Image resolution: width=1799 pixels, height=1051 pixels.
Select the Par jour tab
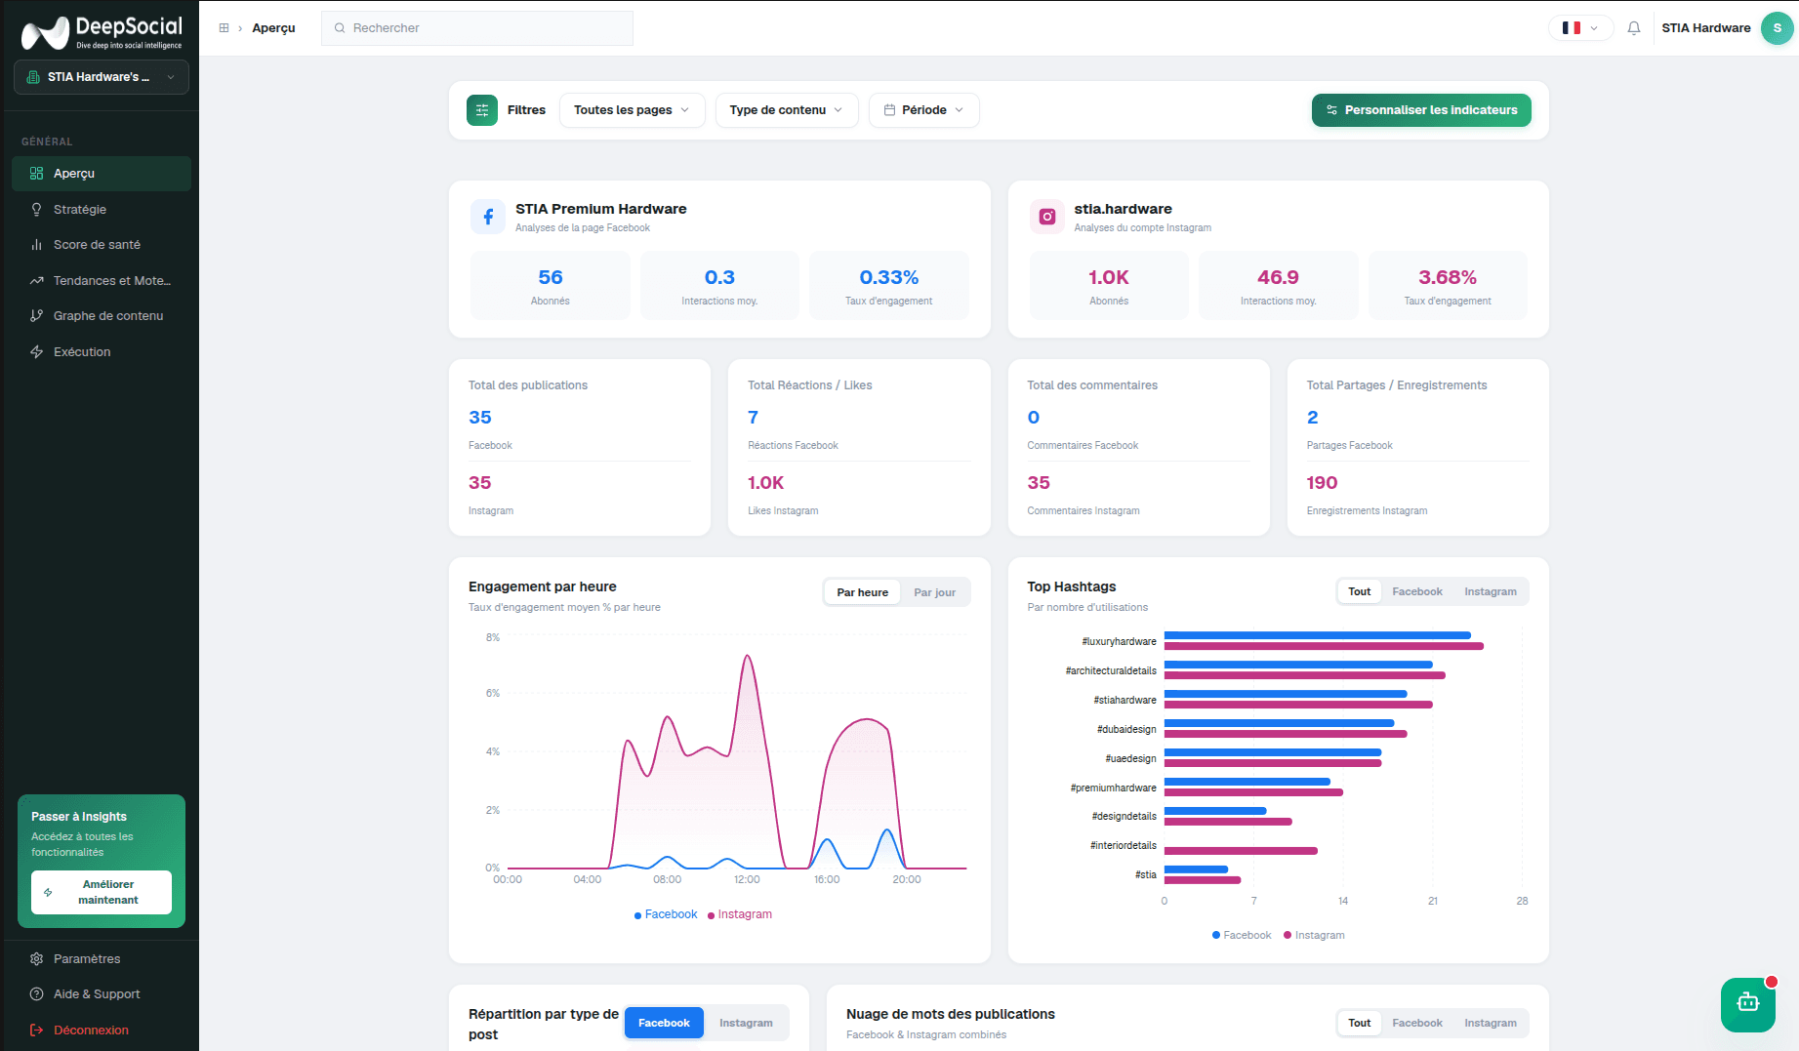coord(934,592)
